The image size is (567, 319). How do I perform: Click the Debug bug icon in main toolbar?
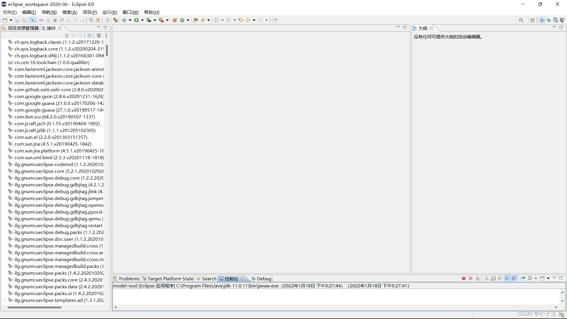tap(124, 20)
